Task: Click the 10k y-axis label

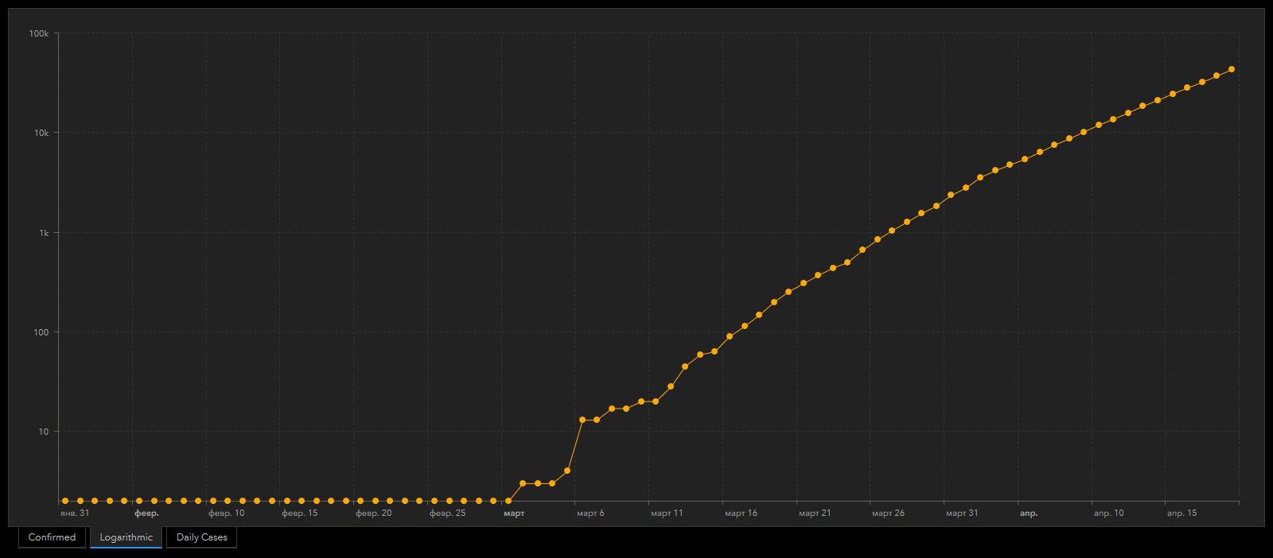Action: (x=41, y=133)
